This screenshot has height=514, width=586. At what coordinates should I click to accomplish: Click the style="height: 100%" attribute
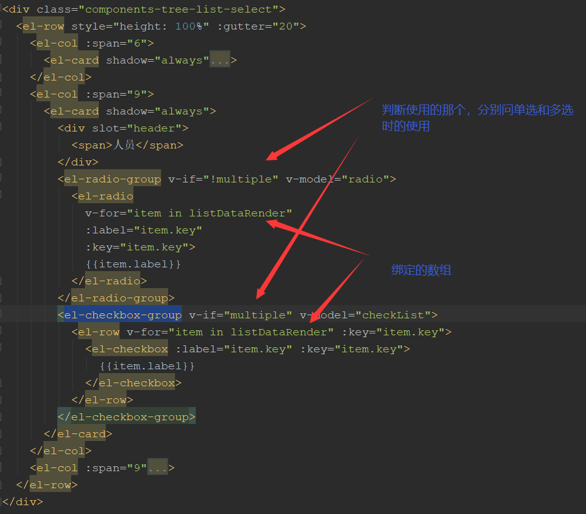coord(140,26)
